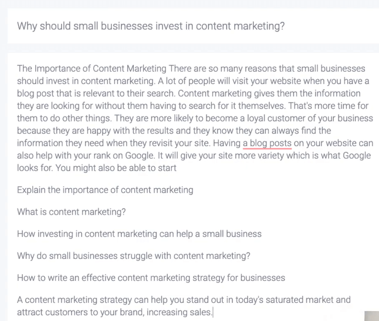The width and height of the screenshot is (379, 321).
Task: Click the gray thumbnail in the bottom corner
Action: [372, 316]
